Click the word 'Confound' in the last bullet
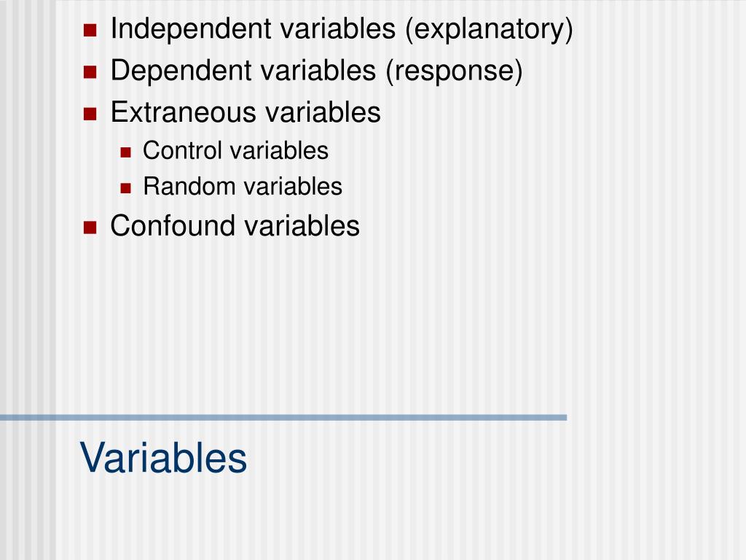The image size is (746, 560). tap(173, 226)
